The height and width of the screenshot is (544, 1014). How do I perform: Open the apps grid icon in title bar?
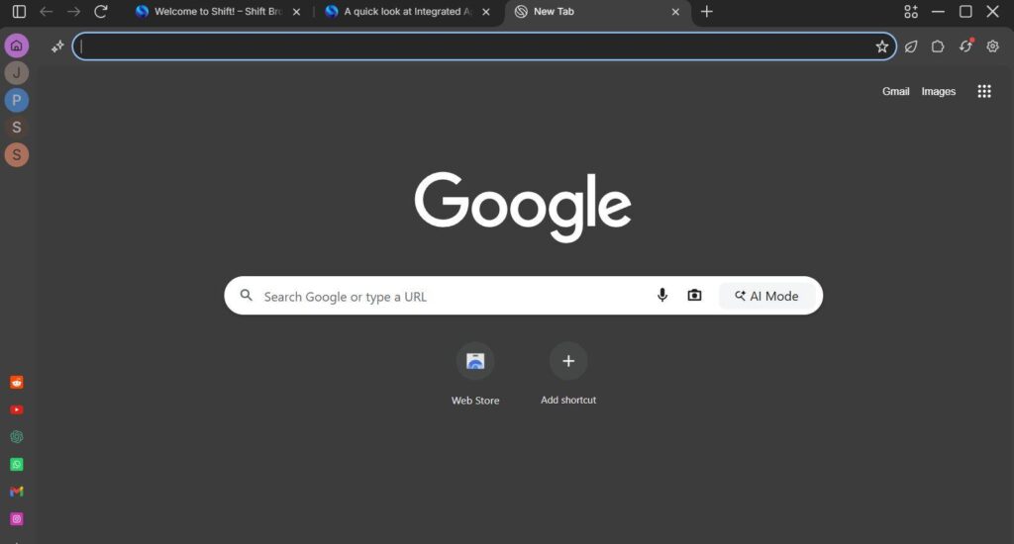click(x=911, y=12)
